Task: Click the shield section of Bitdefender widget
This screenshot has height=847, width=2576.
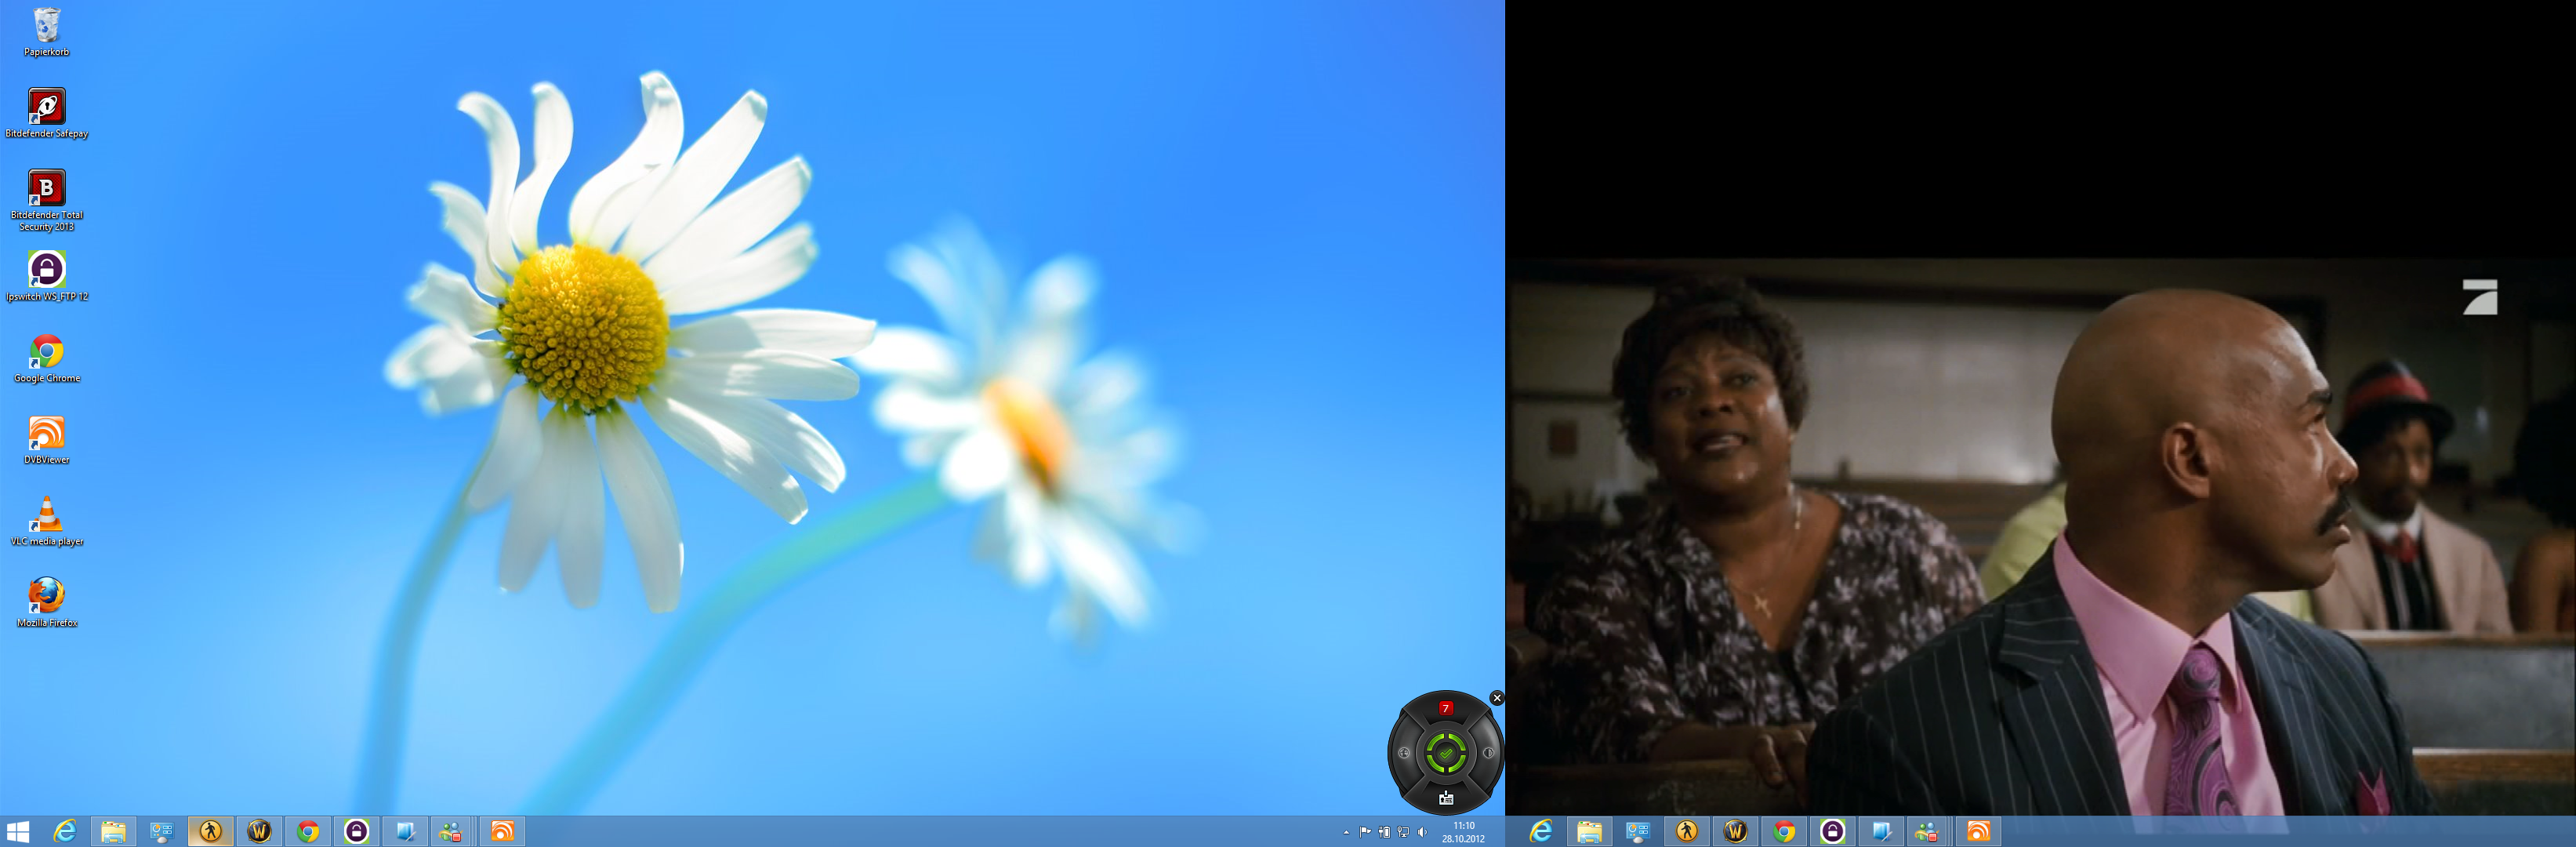Action: 1488,753
